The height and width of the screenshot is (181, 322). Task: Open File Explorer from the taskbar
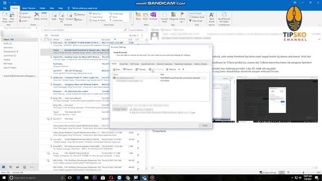tap(87, 177)
